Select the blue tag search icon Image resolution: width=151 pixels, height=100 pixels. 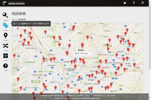point(6,26)
